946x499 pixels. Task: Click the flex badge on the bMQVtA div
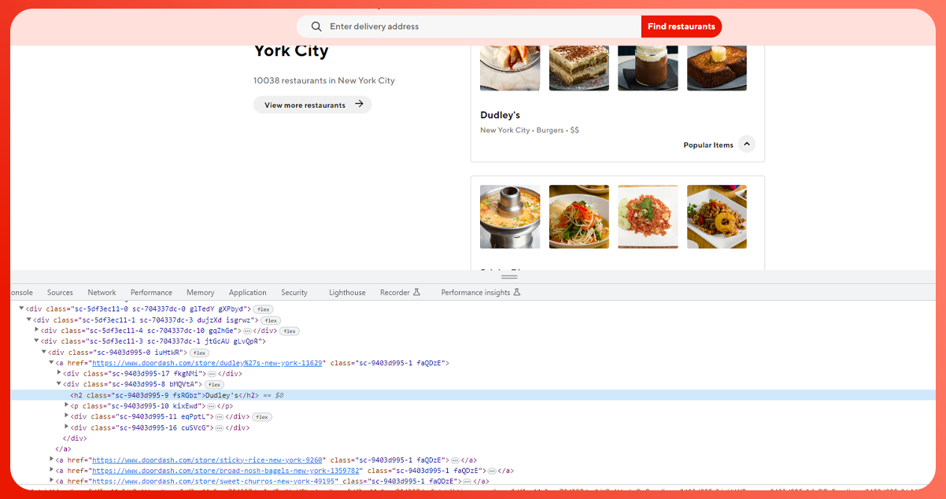[214, 385]
